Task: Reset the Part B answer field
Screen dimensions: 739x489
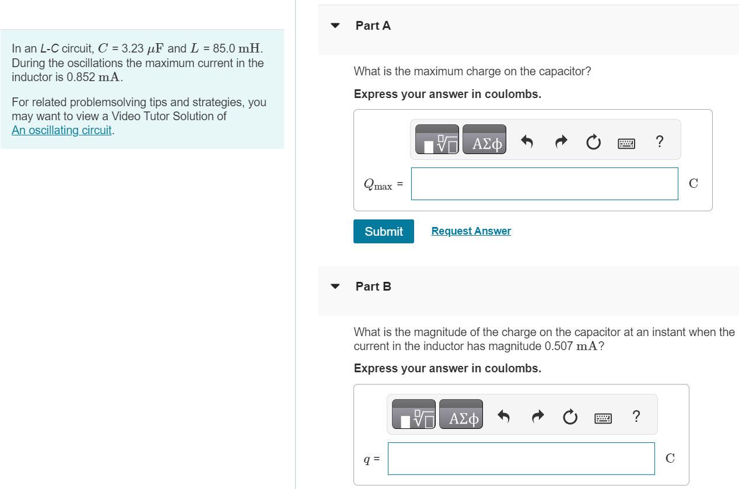Action: 570,416
